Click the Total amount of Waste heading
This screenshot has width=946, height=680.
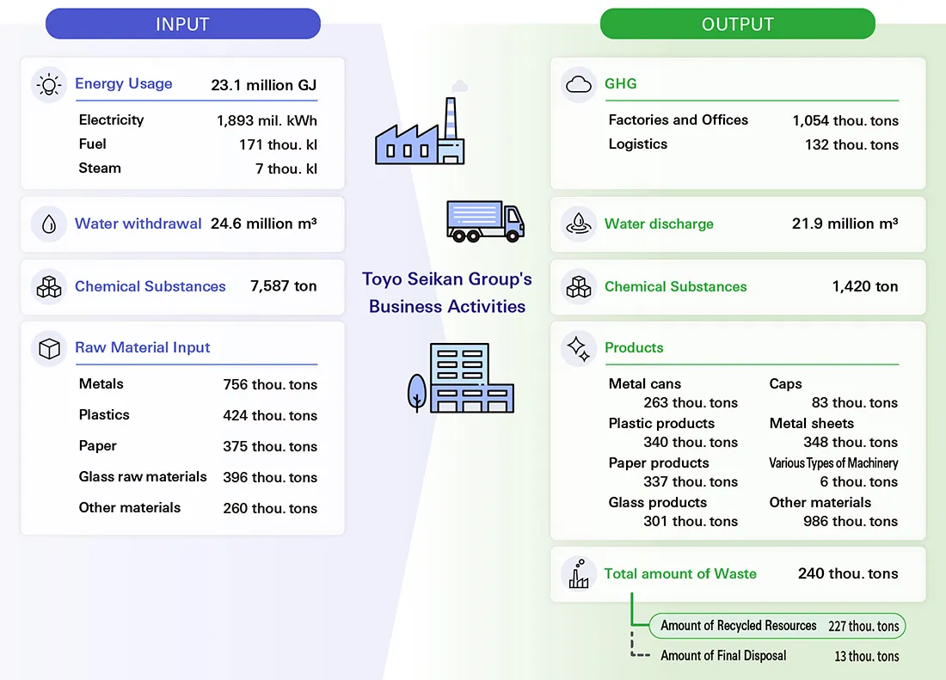tap(679, 574)
